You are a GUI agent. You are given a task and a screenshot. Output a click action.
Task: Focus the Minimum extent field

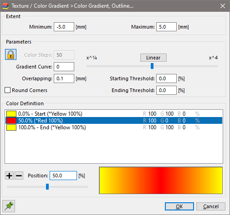[x=64, y=27]
